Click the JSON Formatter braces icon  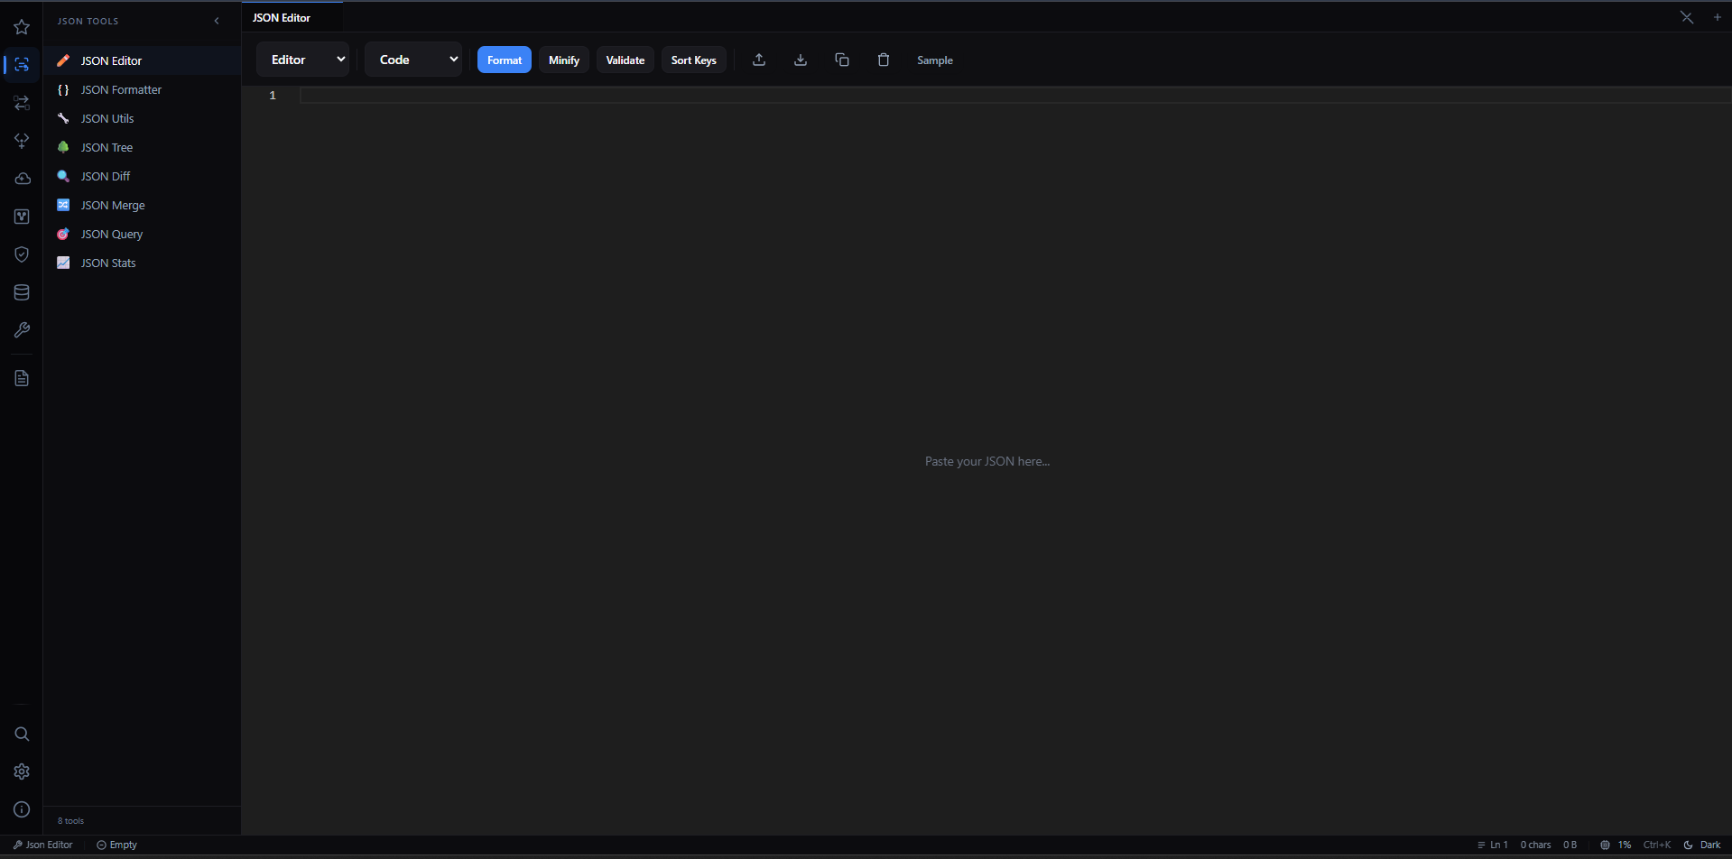pyautogui.click(x=63, y=89)
